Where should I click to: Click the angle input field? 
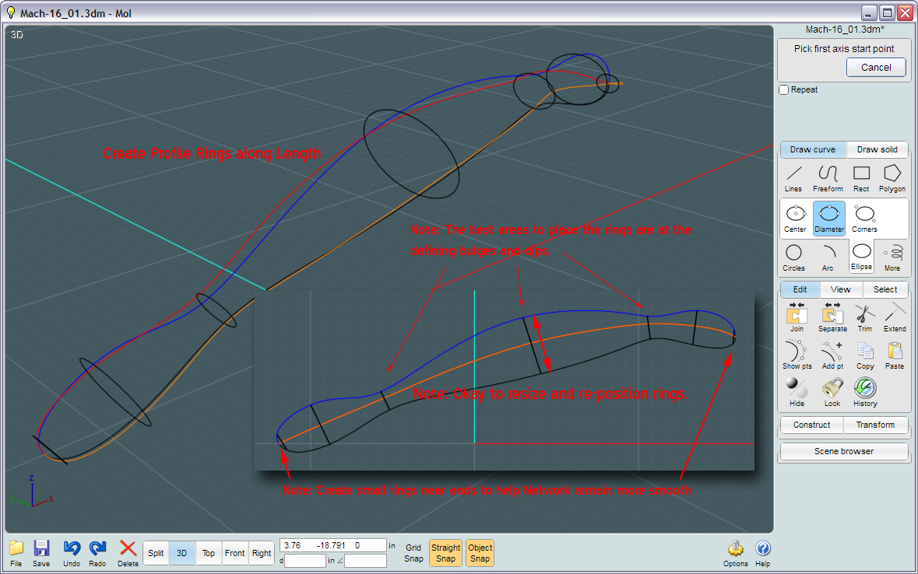pyautogui.click(x=365, y=561)
